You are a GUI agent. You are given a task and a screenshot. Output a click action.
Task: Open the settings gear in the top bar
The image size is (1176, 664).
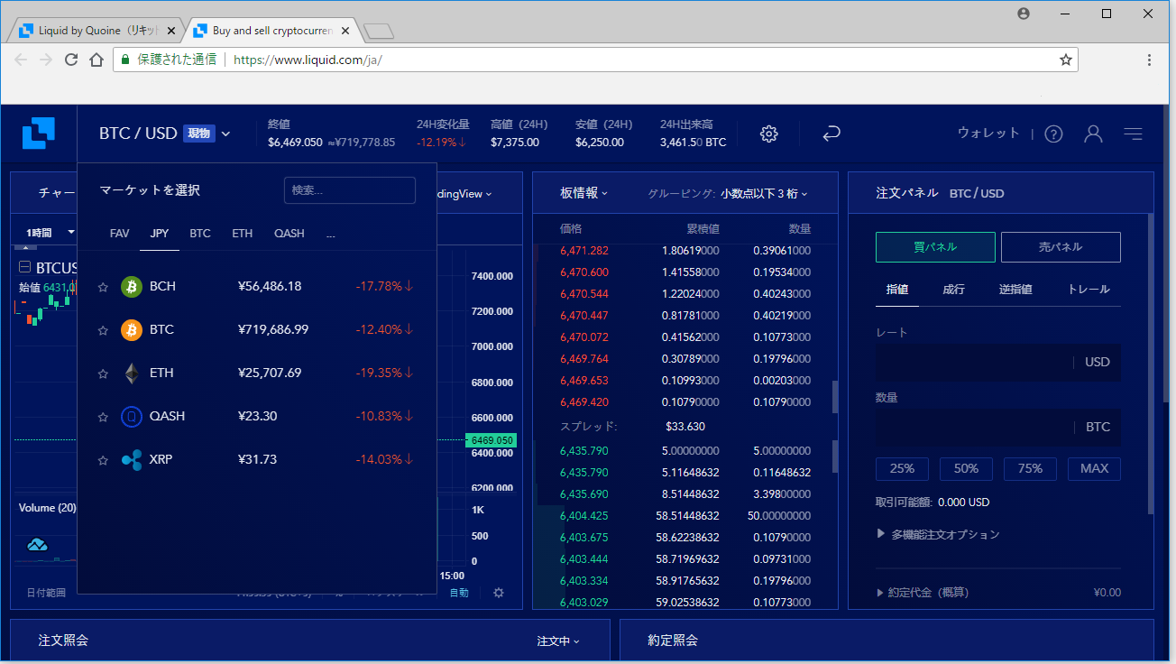tap(768, 133)
